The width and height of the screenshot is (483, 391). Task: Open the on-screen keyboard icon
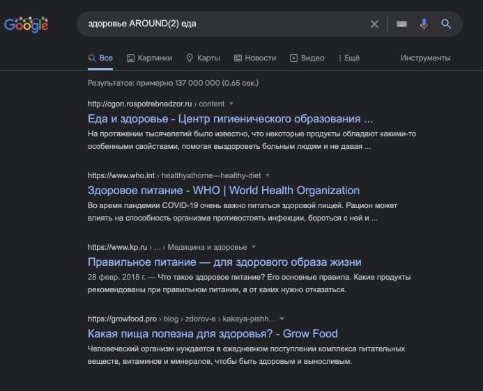tap(401, 24)
